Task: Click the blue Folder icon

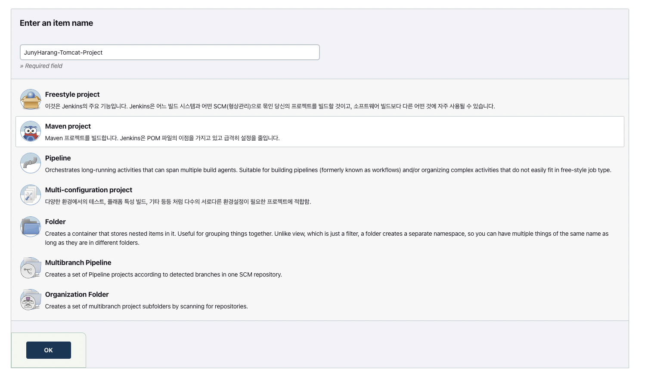Action: pos(31,227)
